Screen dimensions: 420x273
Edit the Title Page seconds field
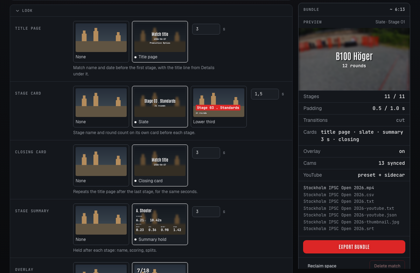click(206, 29)
